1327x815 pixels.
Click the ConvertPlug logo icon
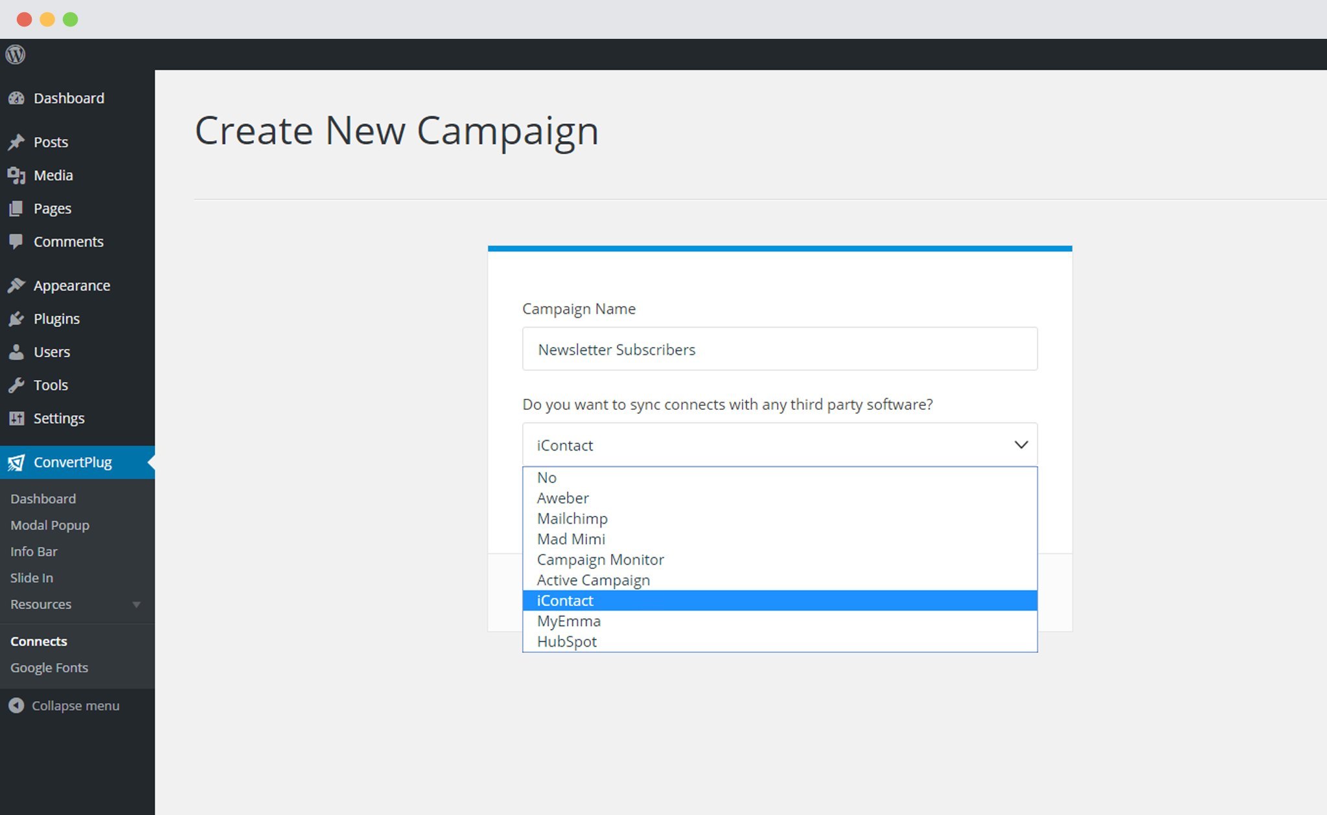tap(16, 462)
